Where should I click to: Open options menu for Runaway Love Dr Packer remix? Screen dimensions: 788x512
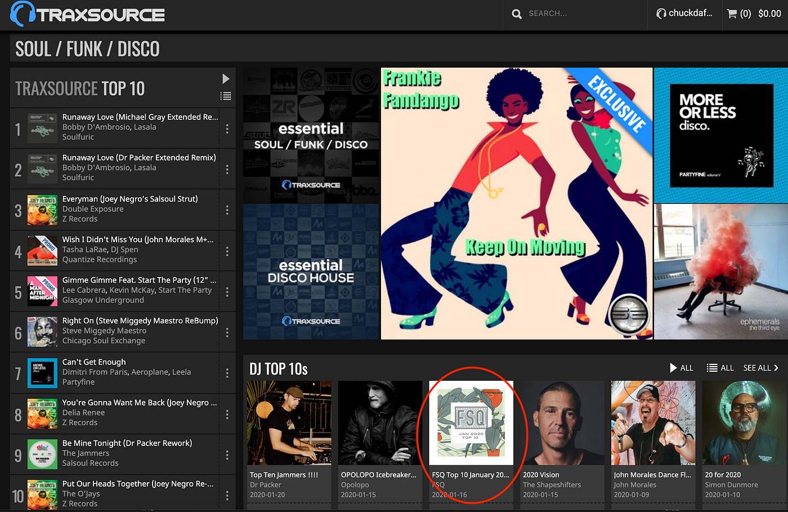[x=227, y=170]
